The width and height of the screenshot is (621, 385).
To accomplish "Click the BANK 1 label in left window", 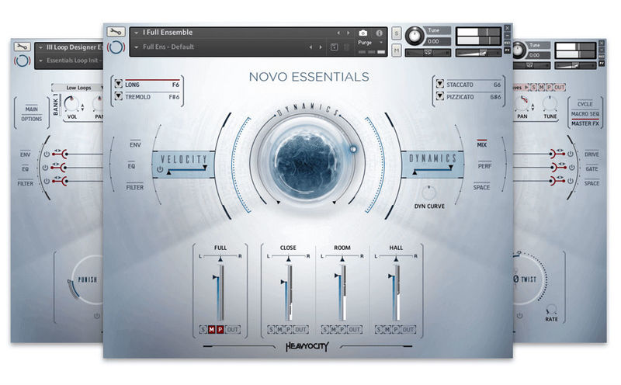I will 55,104.
